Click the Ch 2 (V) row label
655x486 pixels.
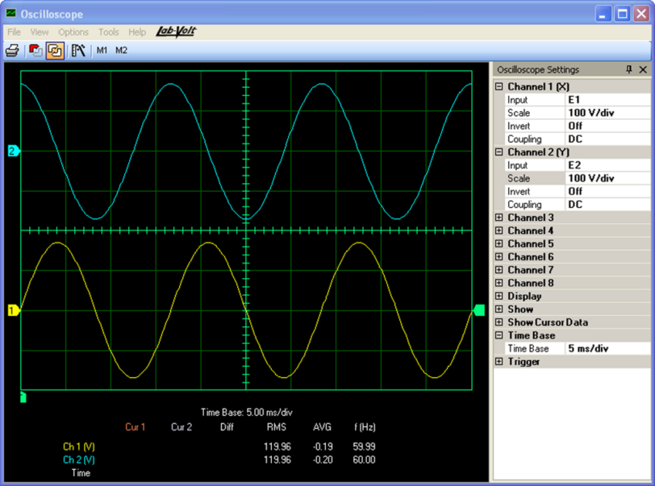point(79,459)
